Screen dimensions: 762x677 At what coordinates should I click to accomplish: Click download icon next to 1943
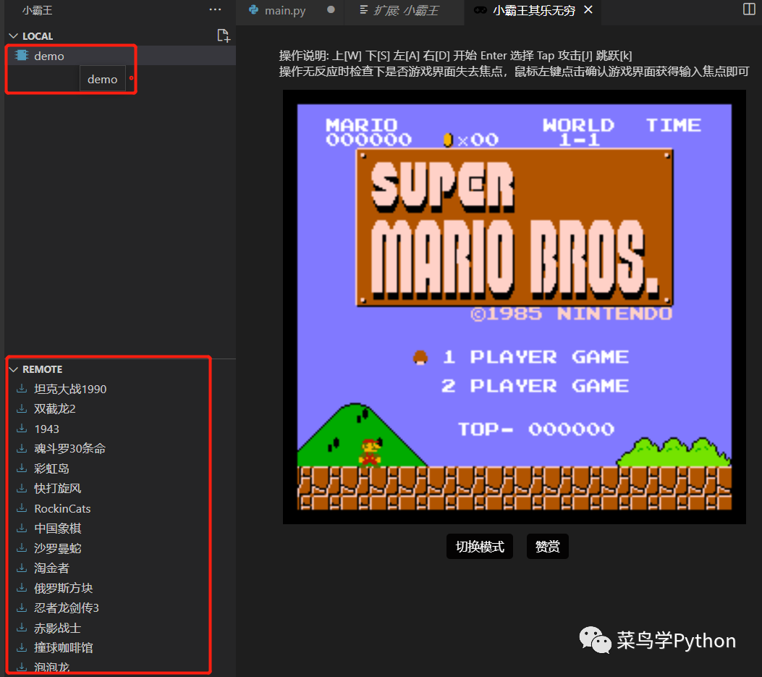pyautogui.click(x=22, y=429)
